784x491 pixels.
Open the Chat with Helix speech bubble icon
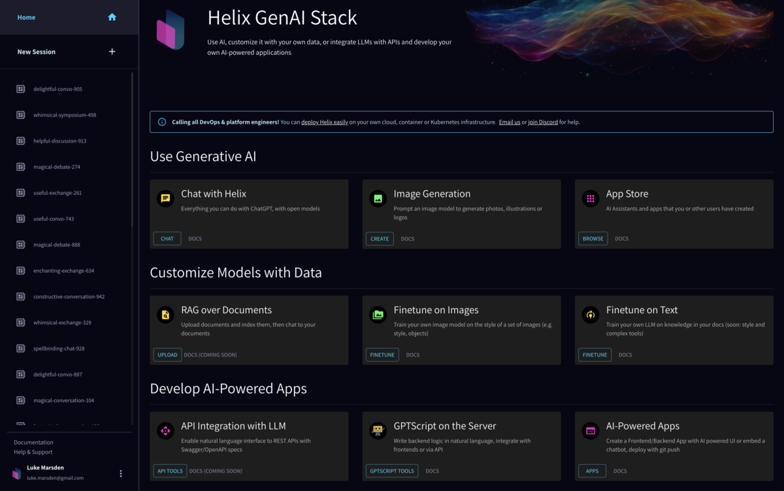165,197
